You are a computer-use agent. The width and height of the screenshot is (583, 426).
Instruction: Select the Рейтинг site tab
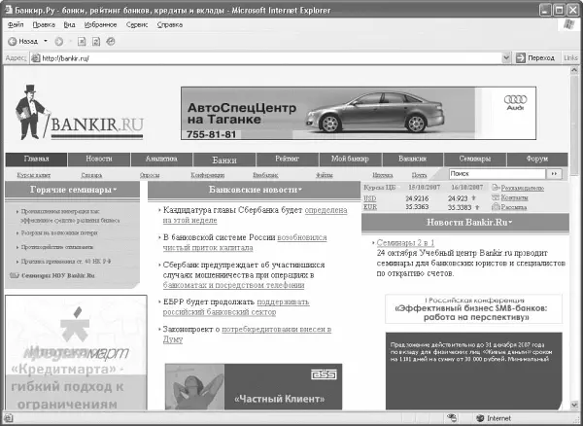click(x=287, y=160)
